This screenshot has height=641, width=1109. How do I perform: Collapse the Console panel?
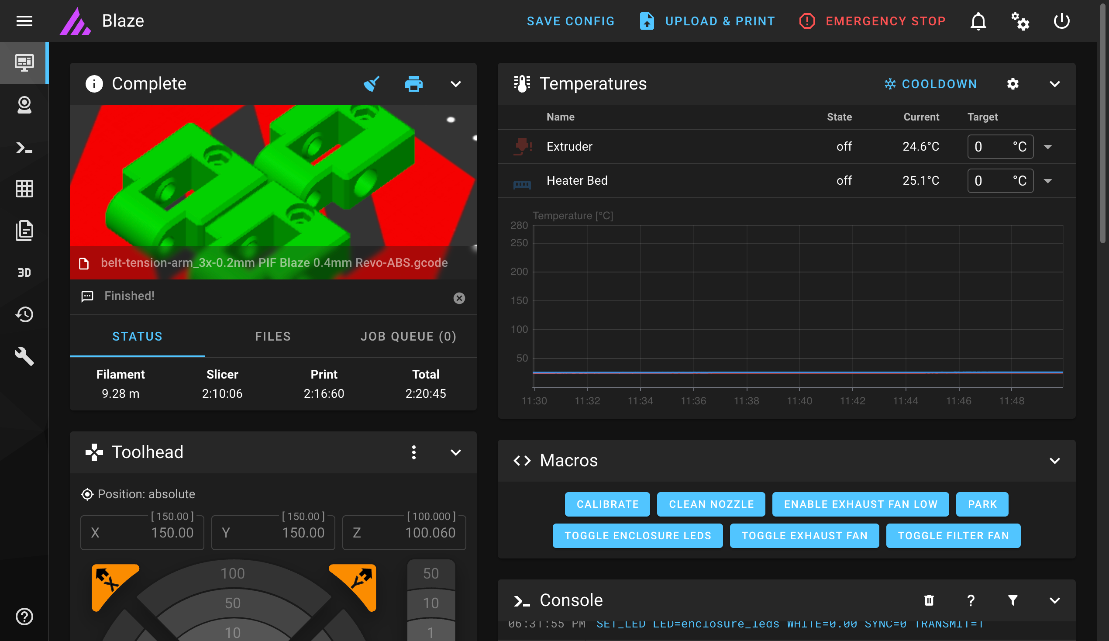coord(1055,600)
